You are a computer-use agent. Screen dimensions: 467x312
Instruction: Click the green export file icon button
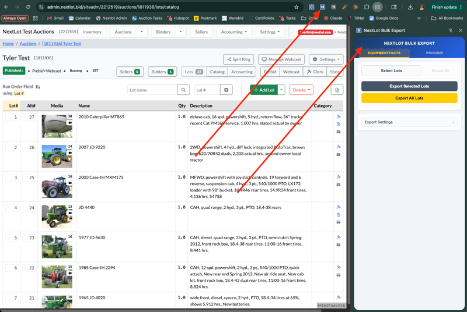(x=337, y=90)
